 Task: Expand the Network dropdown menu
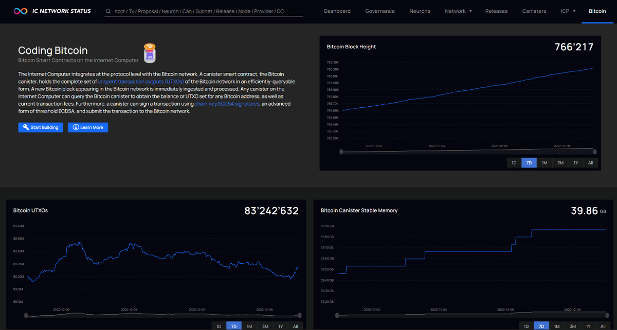coord(458,11)
